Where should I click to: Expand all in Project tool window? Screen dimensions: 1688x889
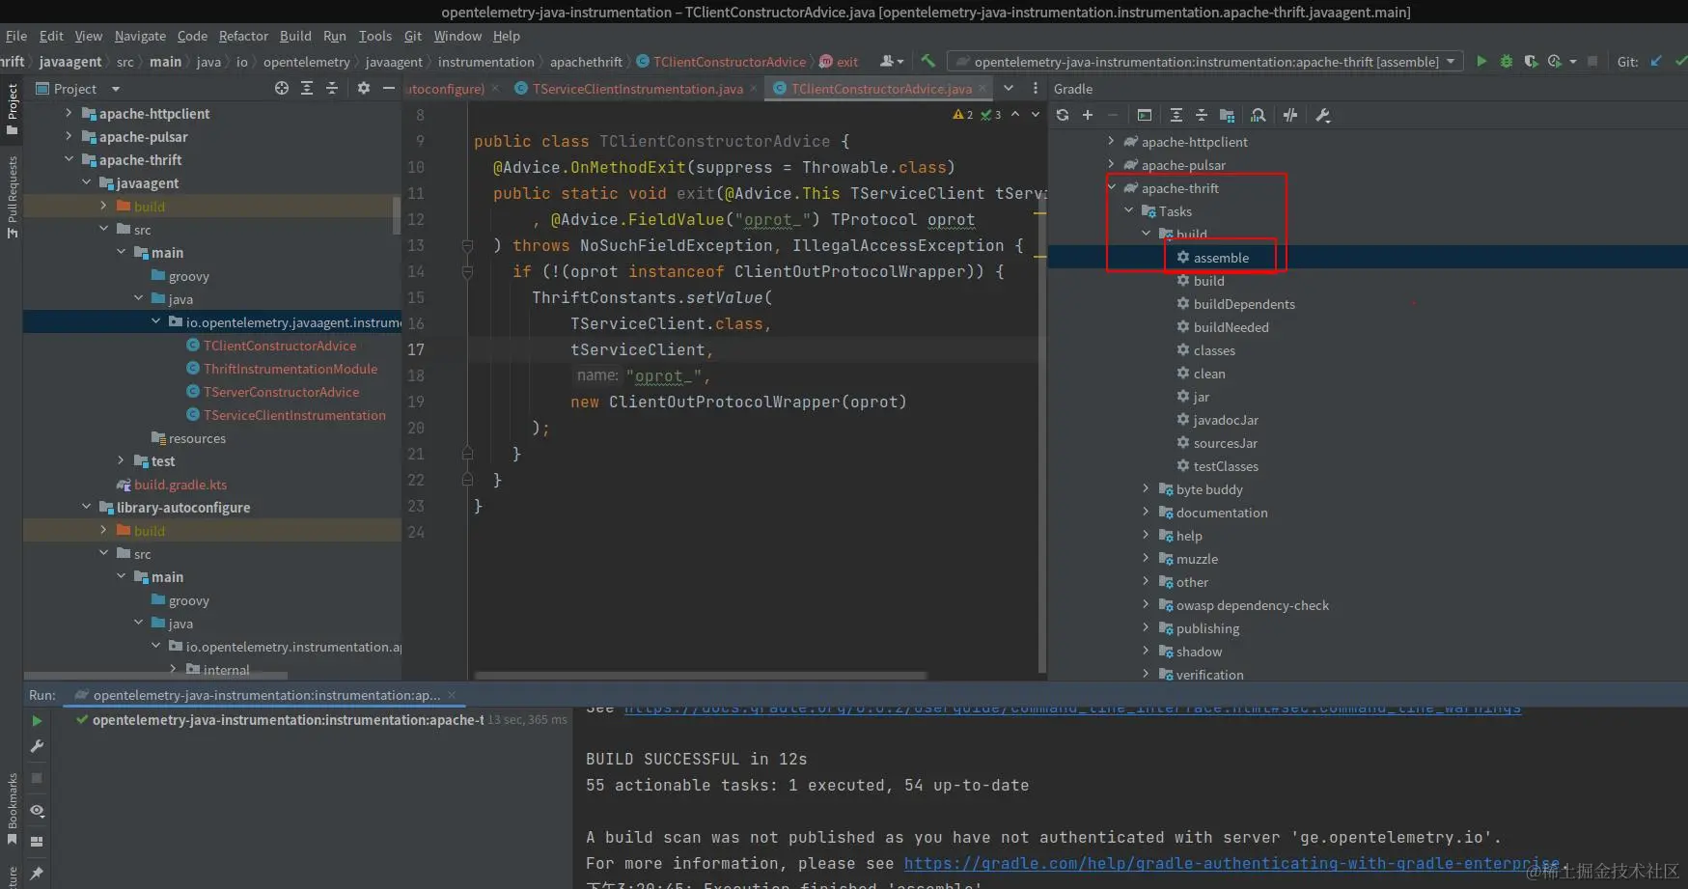(x=307, y=88)
